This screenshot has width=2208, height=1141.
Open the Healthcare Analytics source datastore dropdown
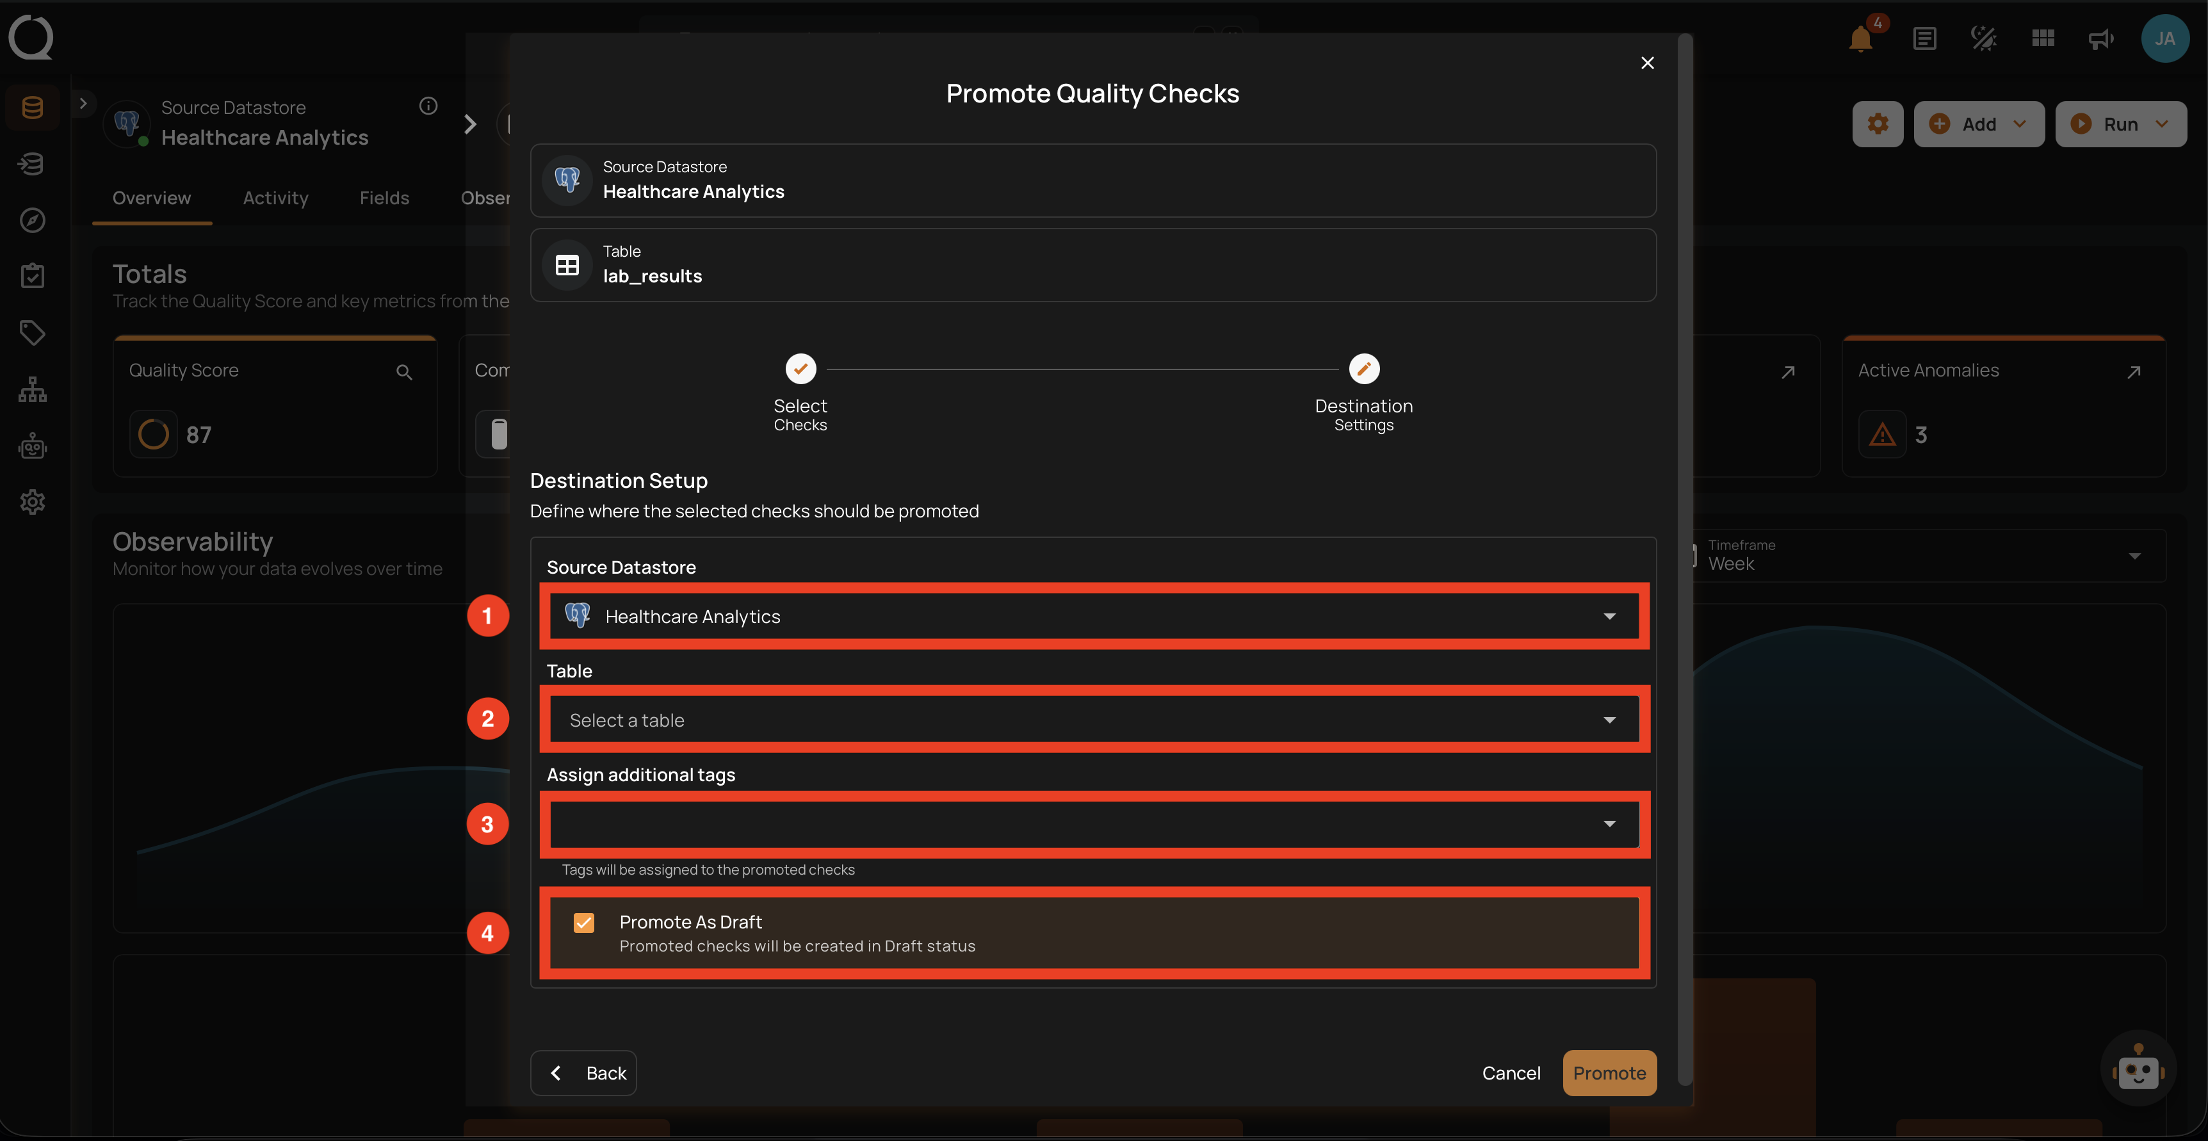pos(1094,617)
